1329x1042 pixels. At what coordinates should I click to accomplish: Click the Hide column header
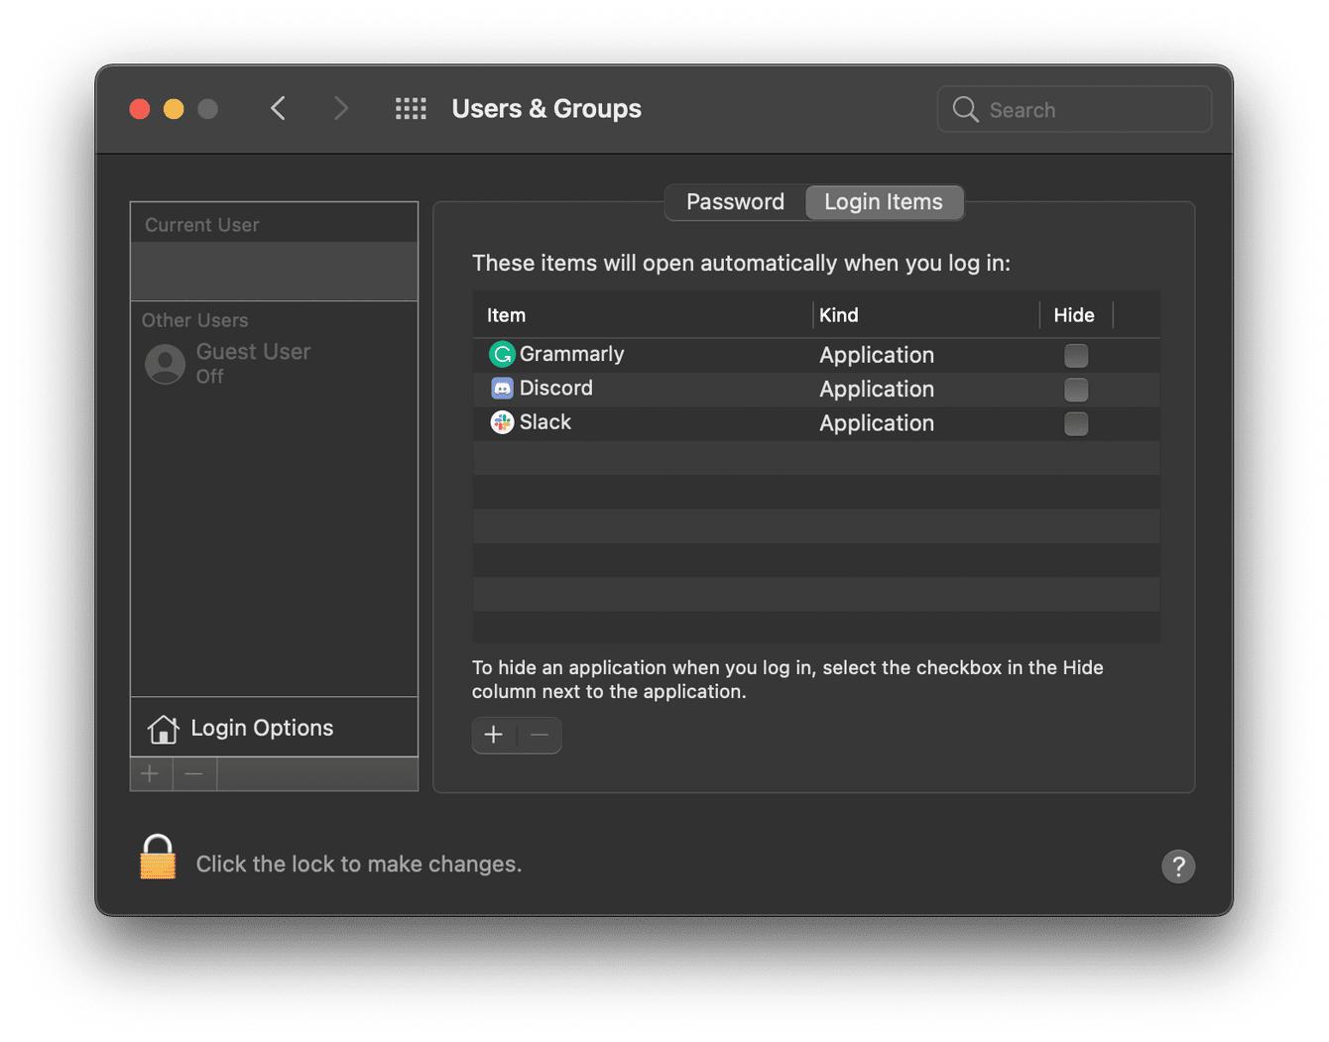pos(1074,315)
